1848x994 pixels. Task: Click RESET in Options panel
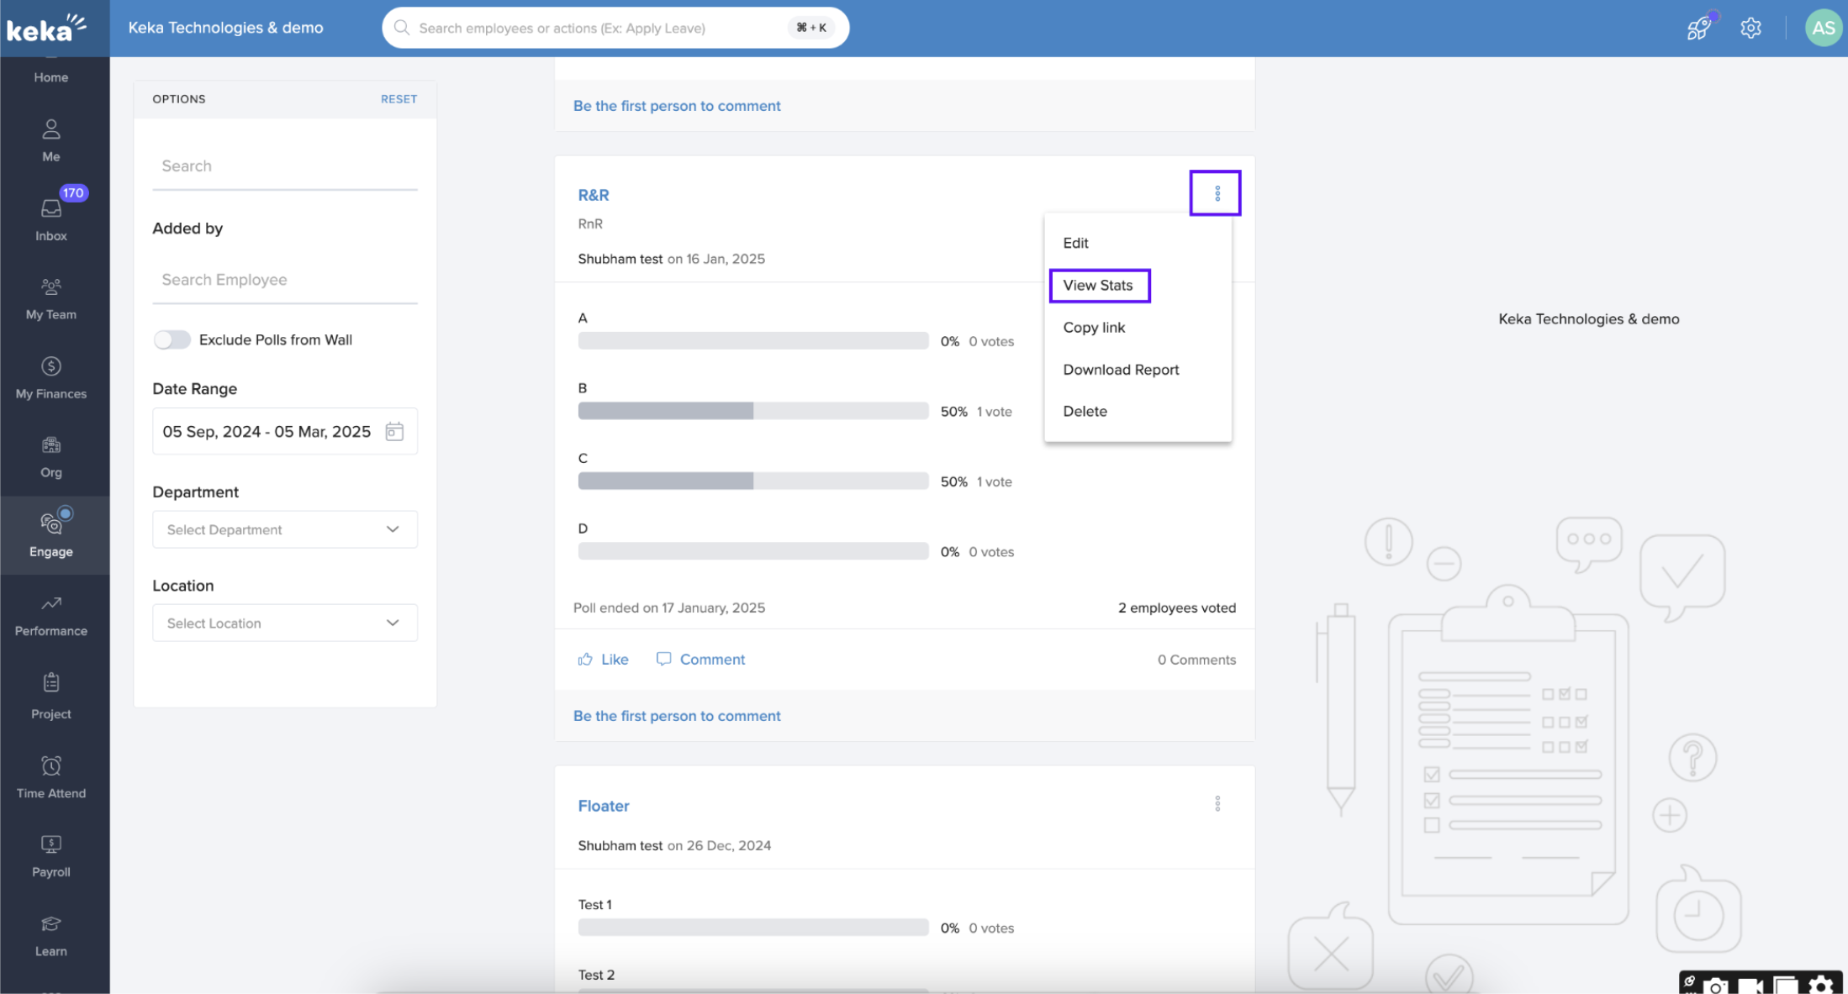point(399,99)
